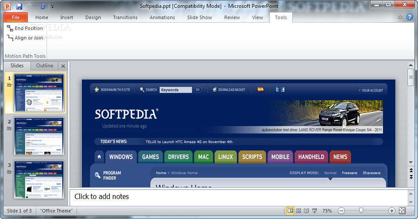
Task: Start Slide Show from status bar icon
Action: (x=314, y=211)
